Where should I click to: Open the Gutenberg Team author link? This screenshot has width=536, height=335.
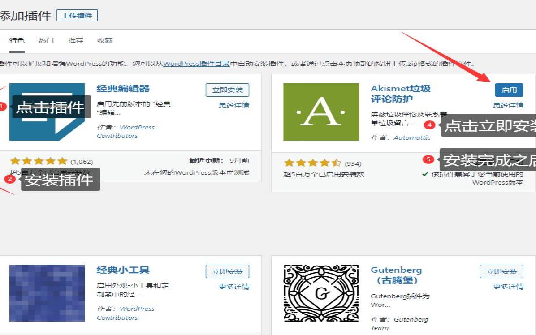pyautogui.click(x=400, y=324)
